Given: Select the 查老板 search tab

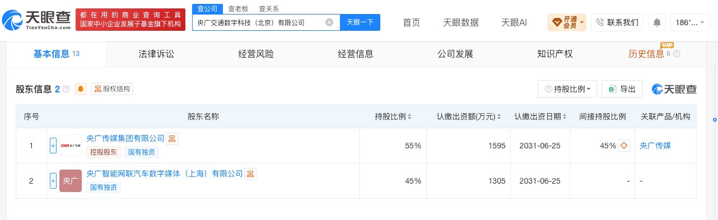Looking at the screenshot, I should coord(238,8).
